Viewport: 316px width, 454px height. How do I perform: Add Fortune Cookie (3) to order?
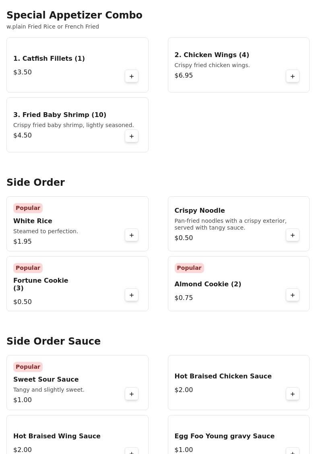click(132, 295)
